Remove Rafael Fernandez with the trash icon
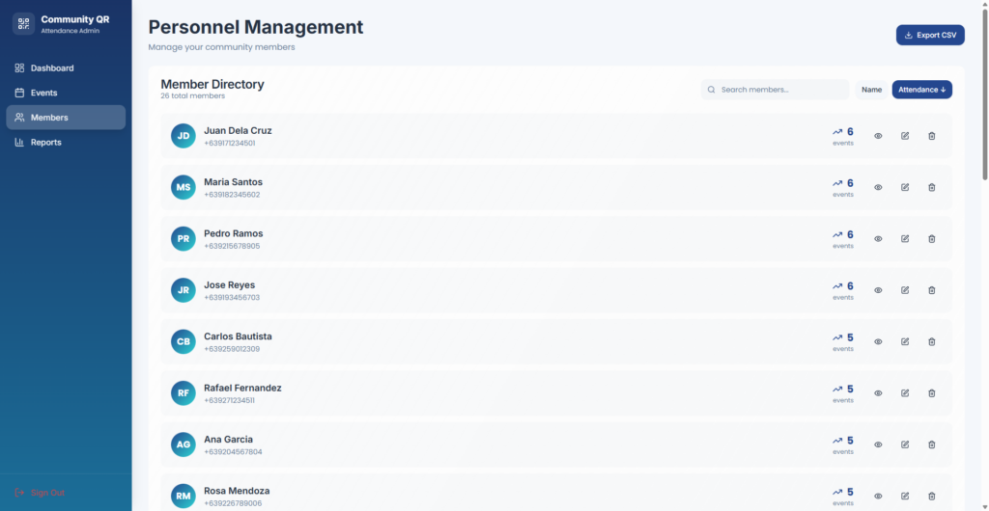 932,393
